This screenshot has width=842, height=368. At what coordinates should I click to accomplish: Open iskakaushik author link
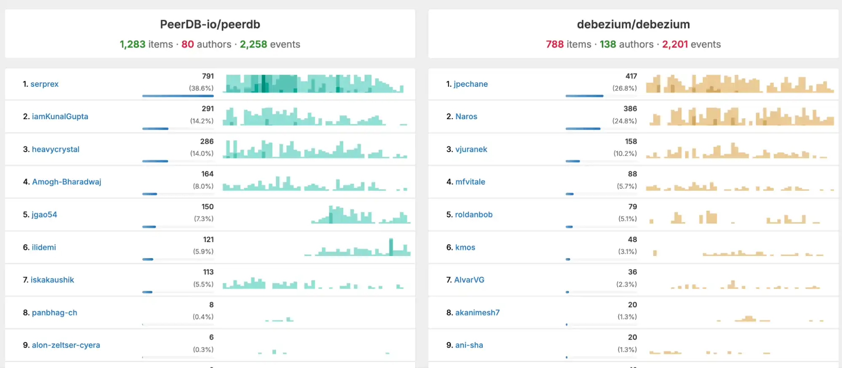click(x=52, y=280)
